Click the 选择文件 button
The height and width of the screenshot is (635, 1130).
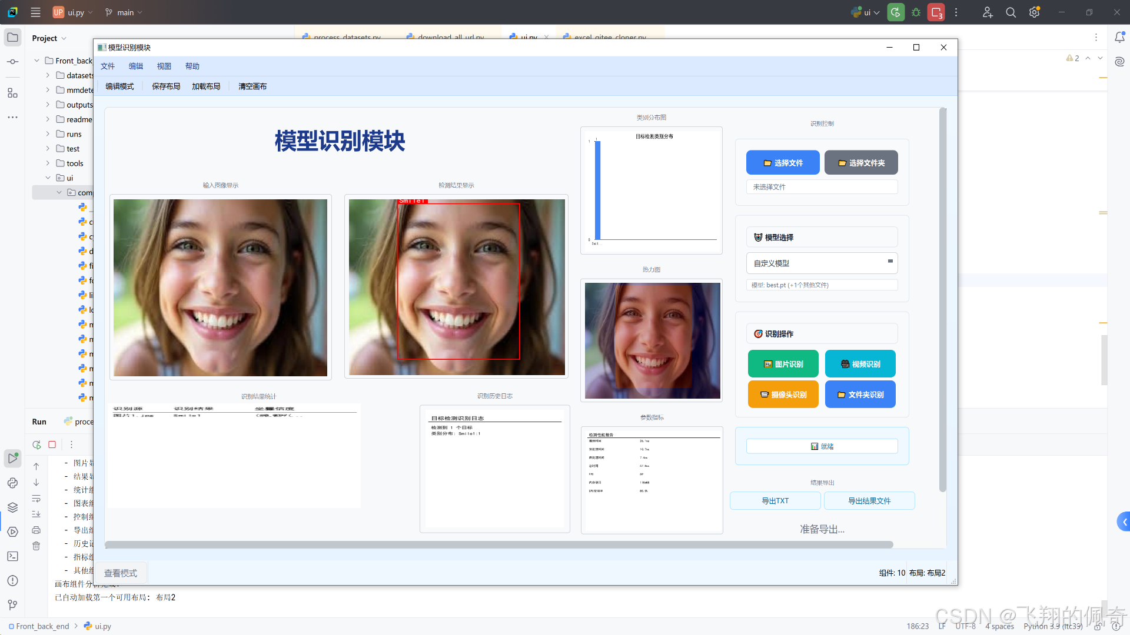coord(783,163)
